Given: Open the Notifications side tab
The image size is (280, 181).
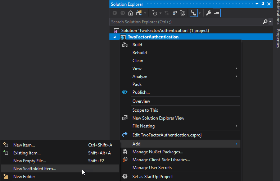Looking at the screenshot, I should [x=277, y=13].
